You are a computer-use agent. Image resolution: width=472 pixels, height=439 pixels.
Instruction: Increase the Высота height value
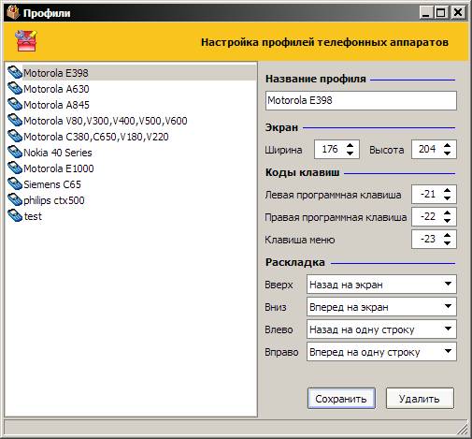448,145
